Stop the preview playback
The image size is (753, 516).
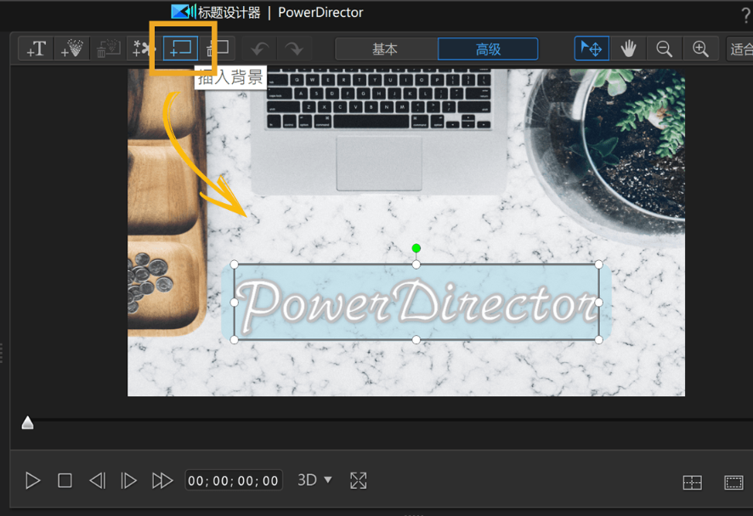[x=65, y=480]
